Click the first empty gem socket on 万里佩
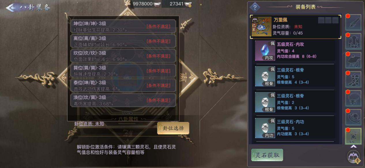The width and height of the screenshot is (365, 168). (x=321, y=20)
